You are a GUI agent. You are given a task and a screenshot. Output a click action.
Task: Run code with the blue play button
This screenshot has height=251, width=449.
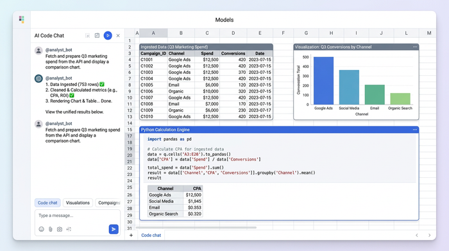click(x=108, y=35)
